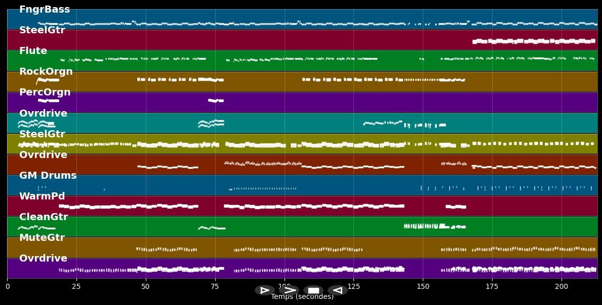Click the MuteGtr track label
Screen dimensions: 602x305
pos(42,238)
